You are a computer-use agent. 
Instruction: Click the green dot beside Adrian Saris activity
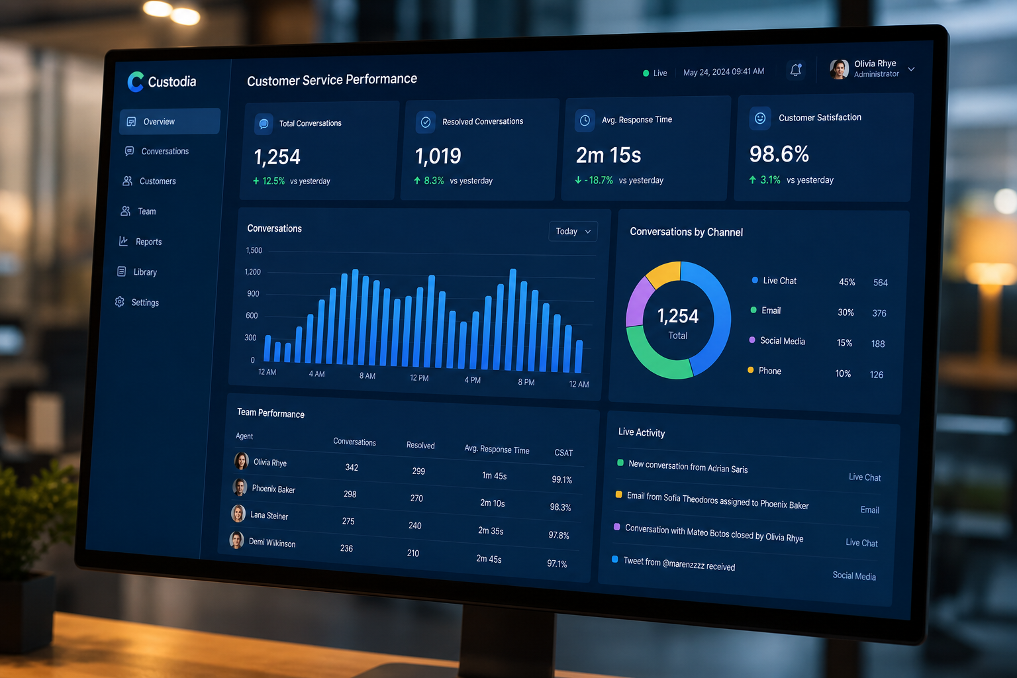click(620, 463)
